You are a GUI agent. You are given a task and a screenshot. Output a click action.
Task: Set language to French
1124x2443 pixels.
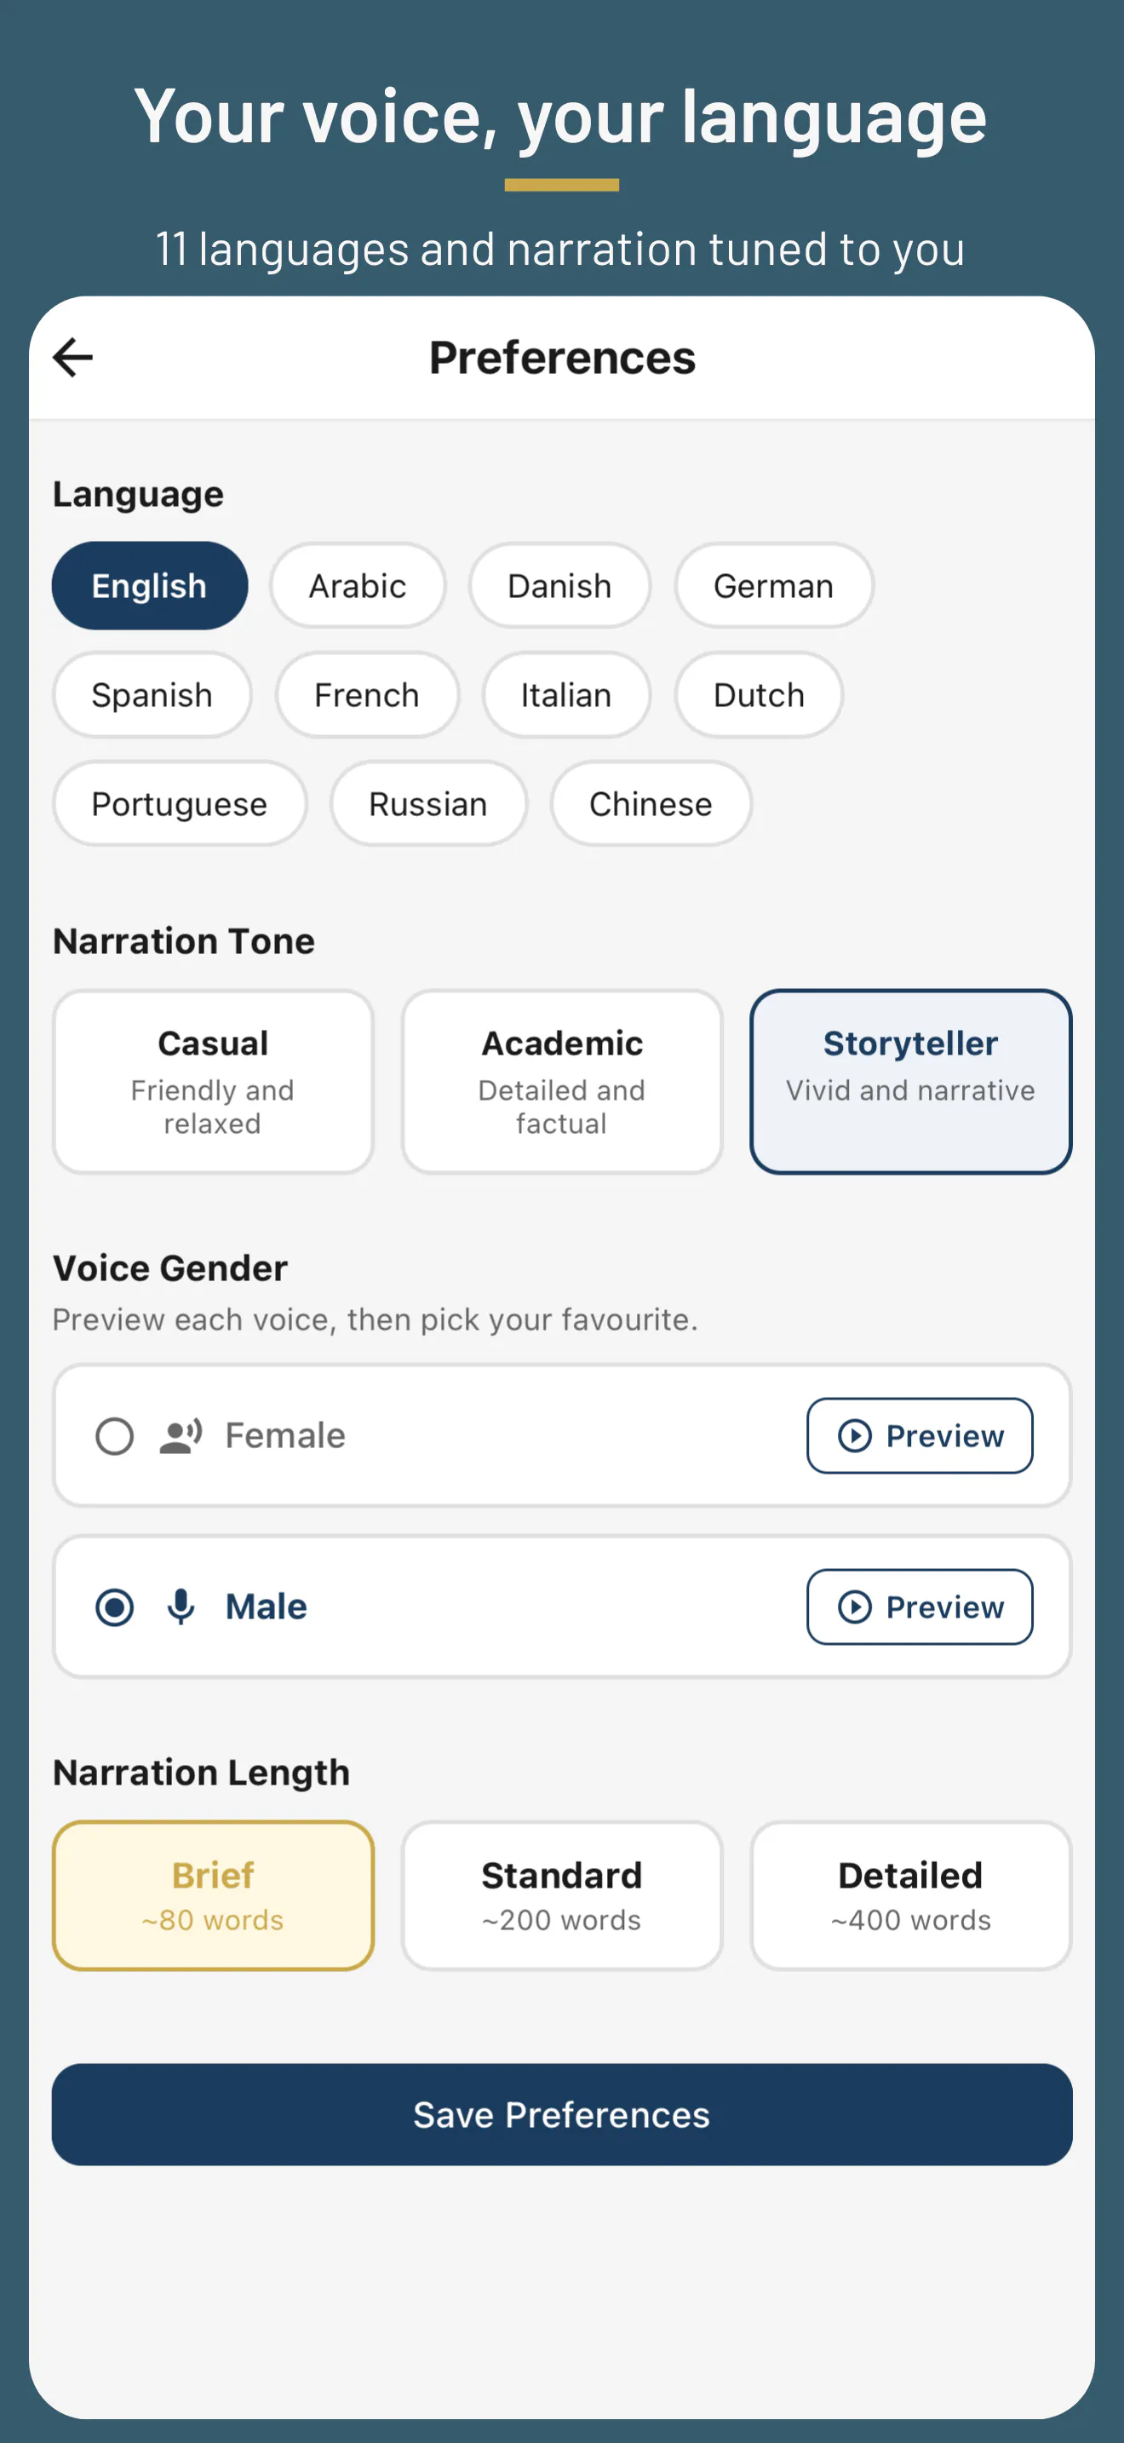tap(367, 695)
